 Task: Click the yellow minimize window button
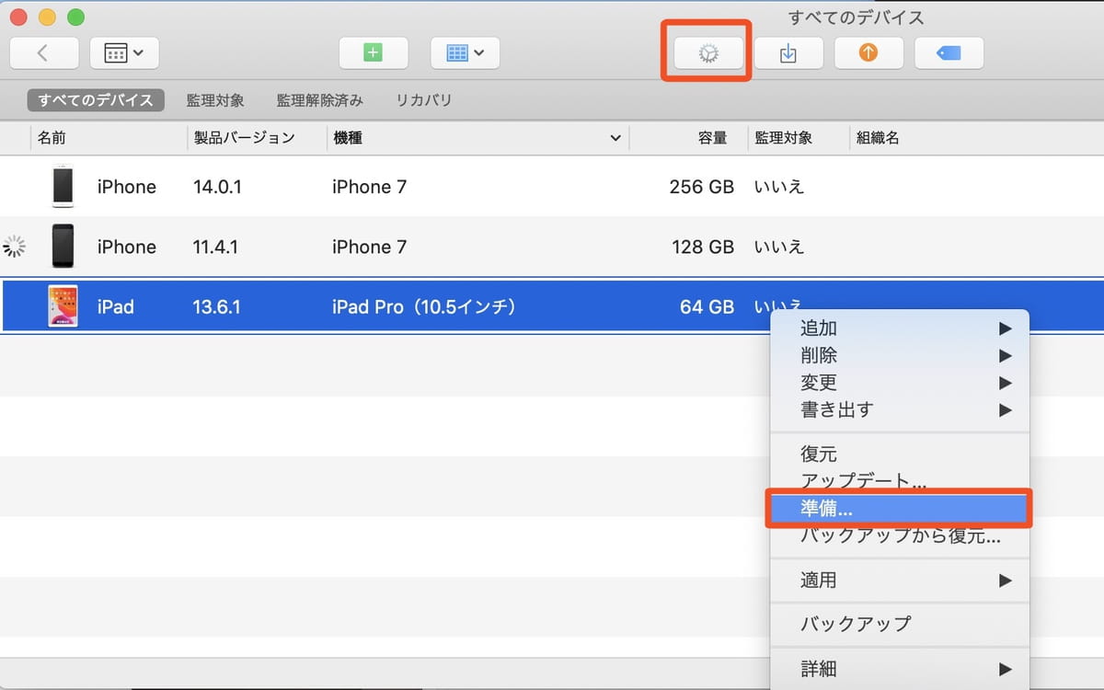coord(46,17)
